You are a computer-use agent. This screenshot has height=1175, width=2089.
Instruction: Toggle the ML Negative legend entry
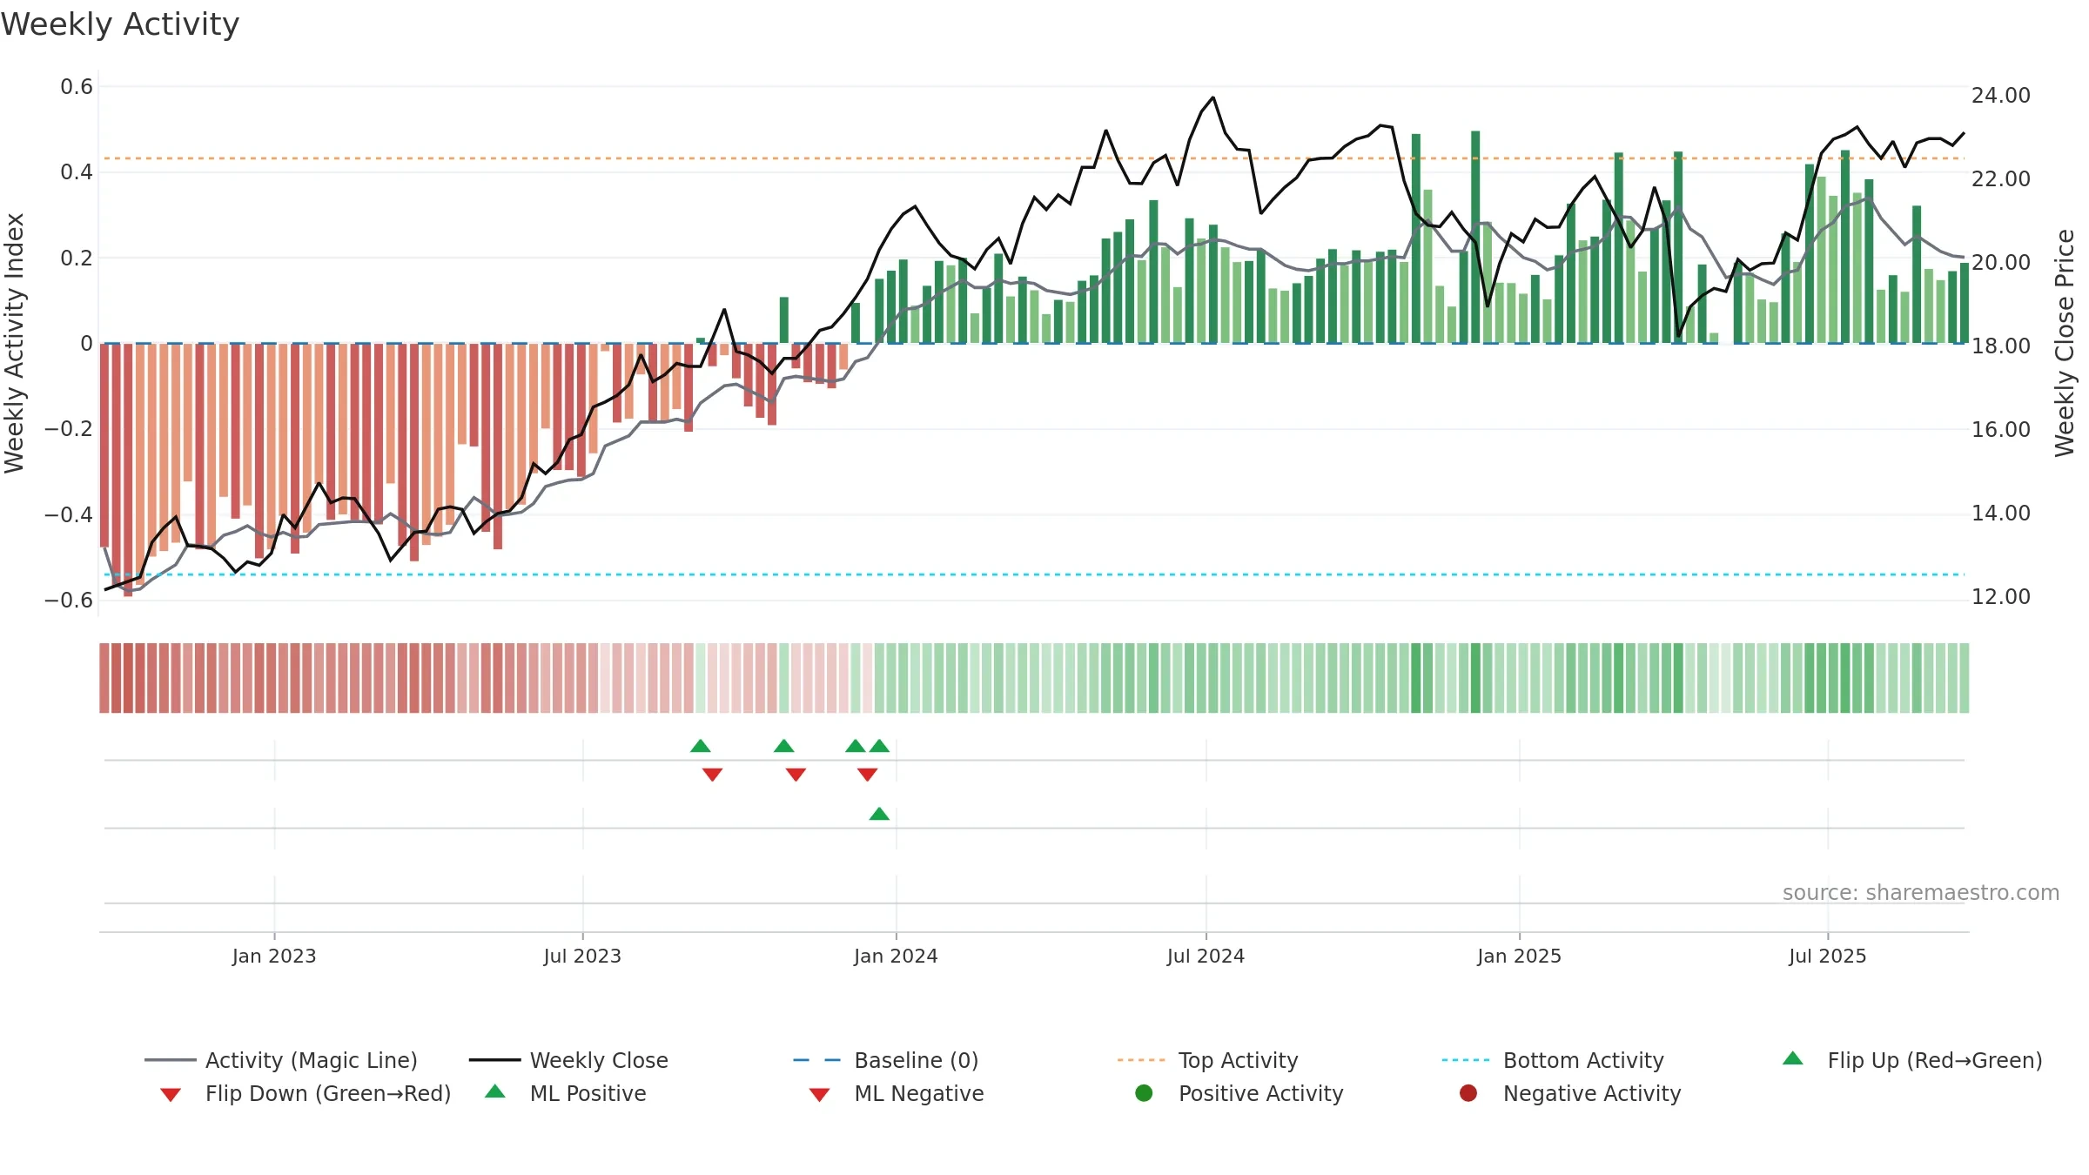(x=897, y=1093)
